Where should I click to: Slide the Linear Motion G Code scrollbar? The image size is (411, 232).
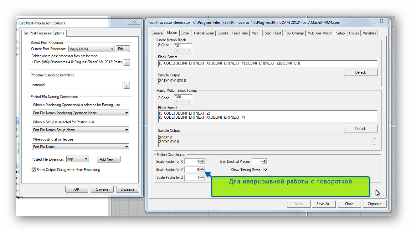coord(183,51)
